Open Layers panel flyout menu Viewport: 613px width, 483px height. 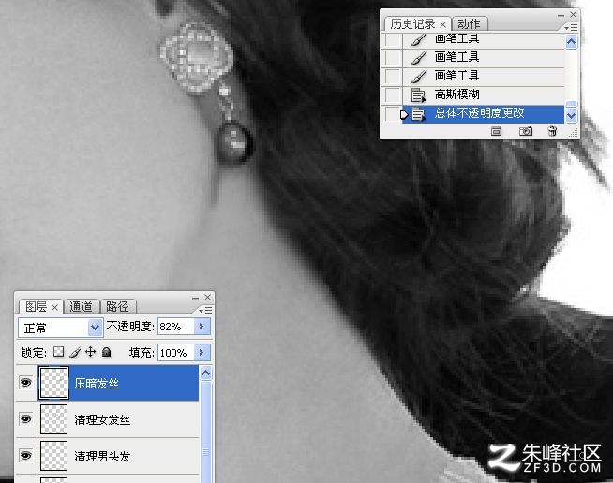(x=205, y=310)
